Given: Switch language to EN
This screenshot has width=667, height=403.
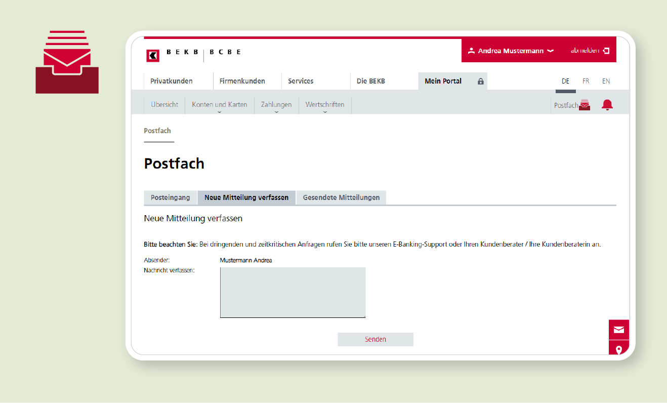Looking at the screenshot, I should tap(606, 81).
